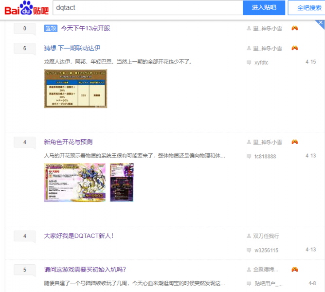
Task: Click user icon beside 全聚德烤...
Action: (x=249, y=270)
